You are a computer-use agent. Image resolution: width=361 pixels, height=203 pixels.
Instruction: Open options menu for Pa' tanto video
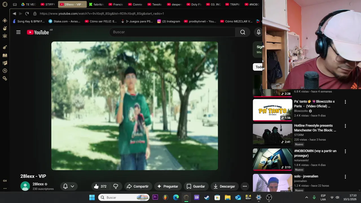pos(345,102)
